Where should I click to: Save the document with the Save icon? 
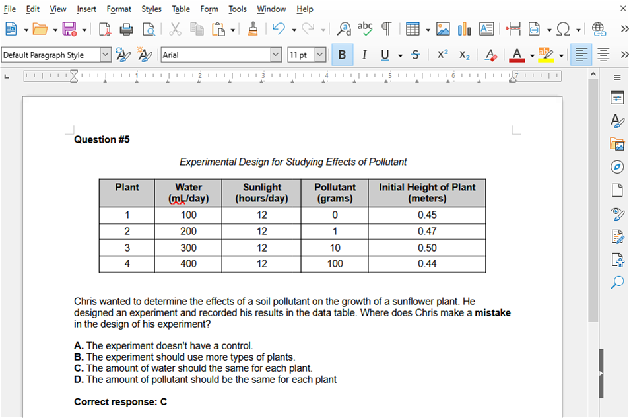[x=69, y=29]
